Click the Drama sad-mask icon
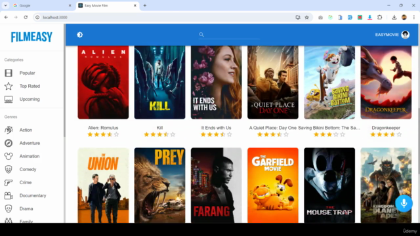420x236 pixels. [x=9, y=208]
